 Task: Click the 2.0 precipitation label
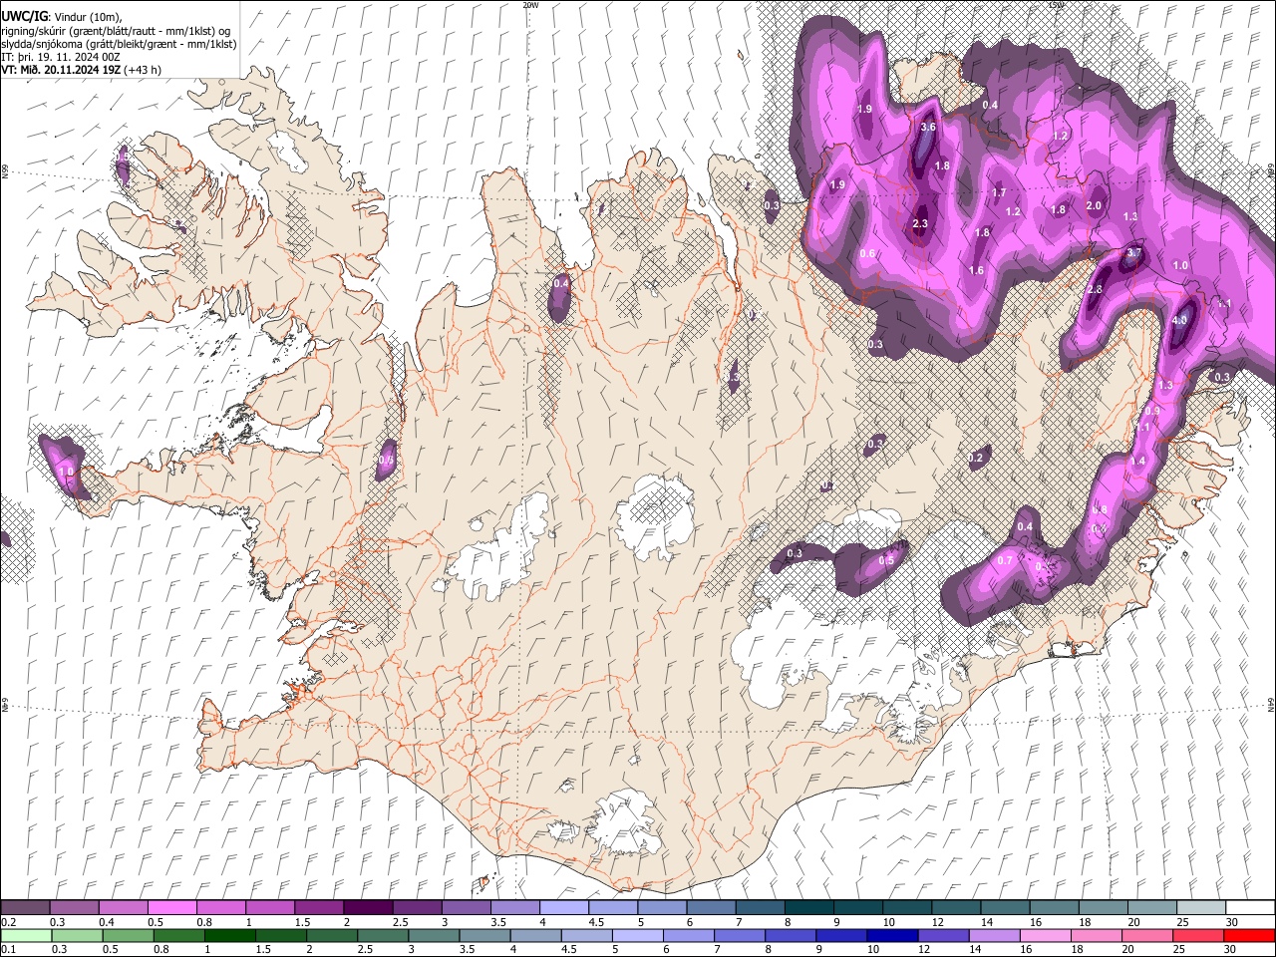tap(1094, 206)
